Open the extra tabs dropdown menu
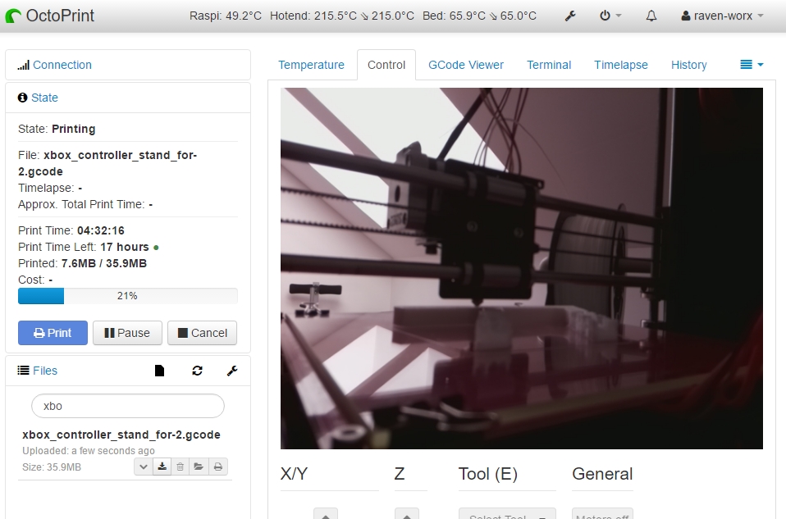Screen dimensions: 786x519 [752, 65]
